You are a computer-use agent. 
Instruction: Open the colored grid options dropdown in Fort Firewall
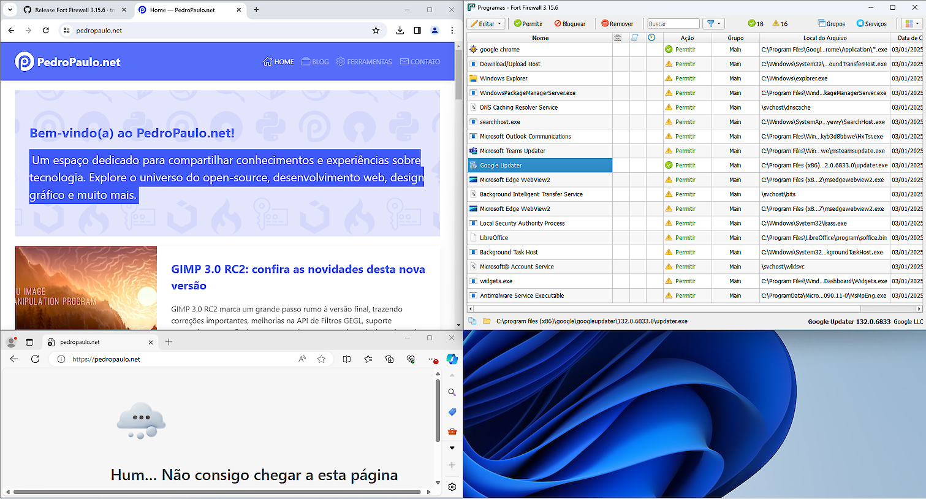[x=912, y=24]
